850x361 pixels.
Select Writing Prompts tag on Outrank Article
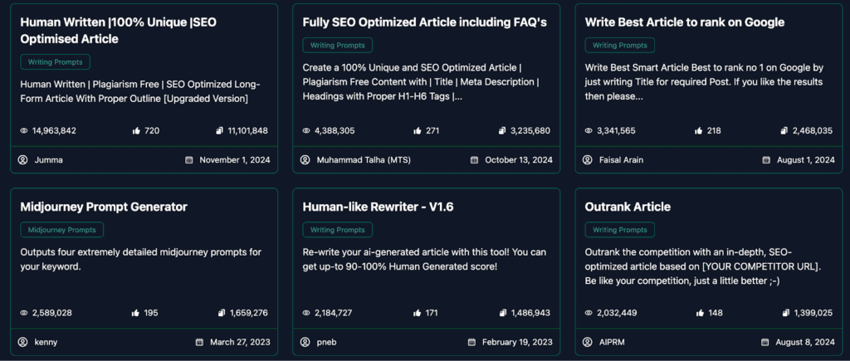coord(620,230)
